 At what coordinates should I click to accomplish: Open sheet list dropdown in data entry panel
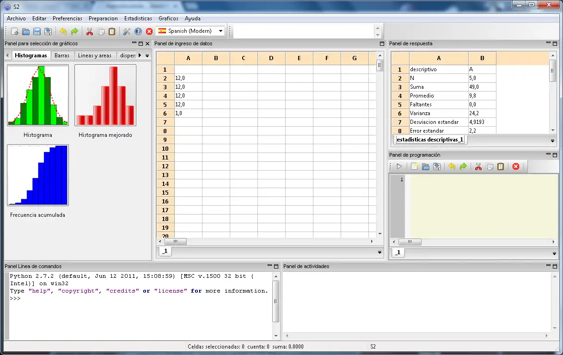click(x=380, y=252)
